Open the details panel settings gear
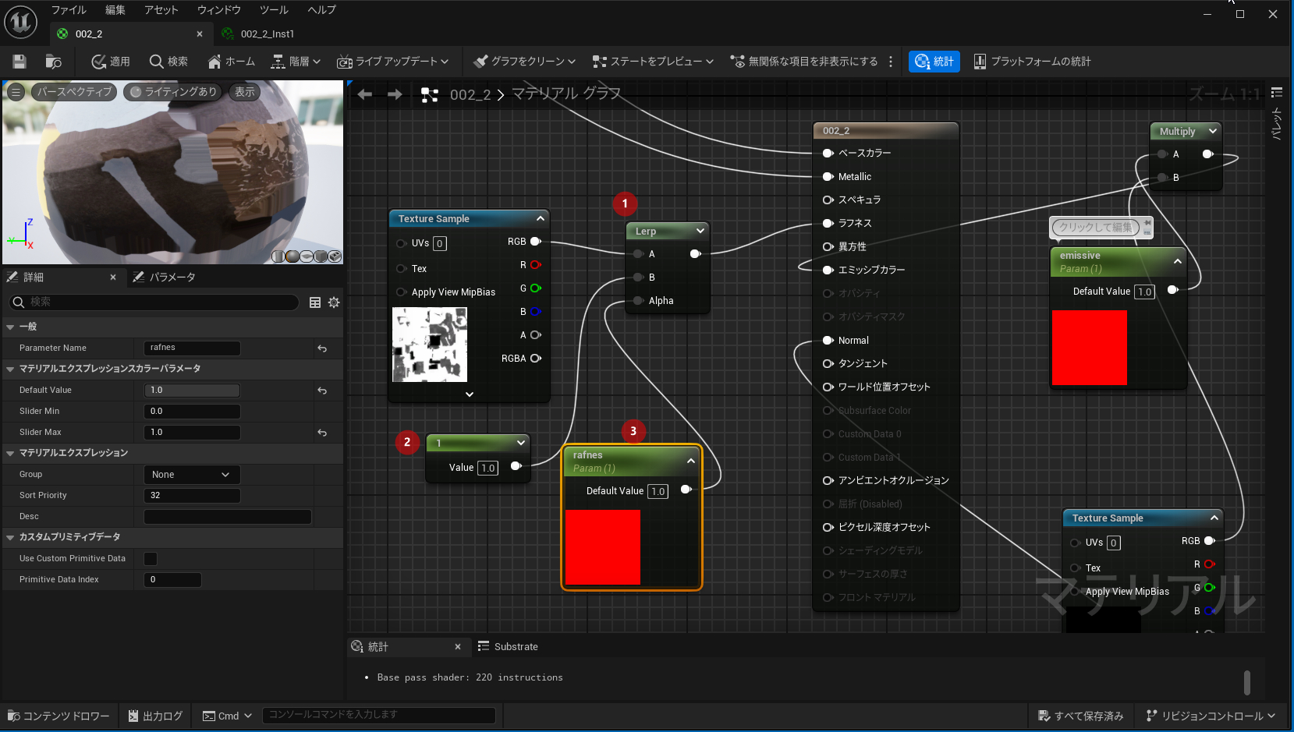Image resolution: width=1294 pixels, height=732 pixels. [x=334, y=302]
